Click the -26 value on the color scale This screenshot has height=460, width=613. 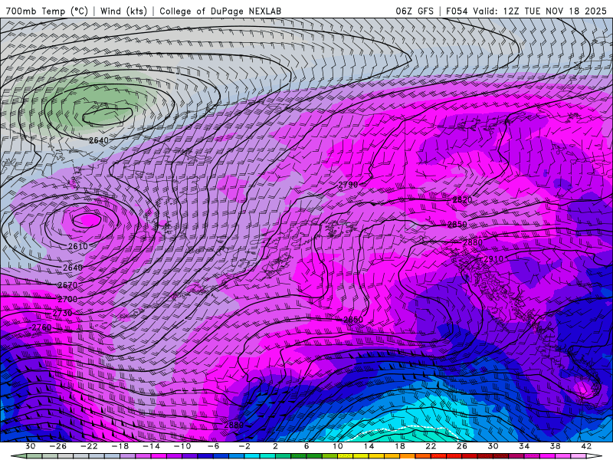click(x=58, y=446)
